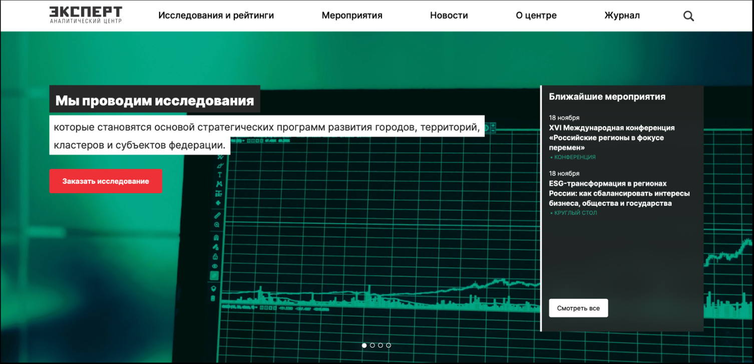Click the Мы проводим исследования headline

155,101
